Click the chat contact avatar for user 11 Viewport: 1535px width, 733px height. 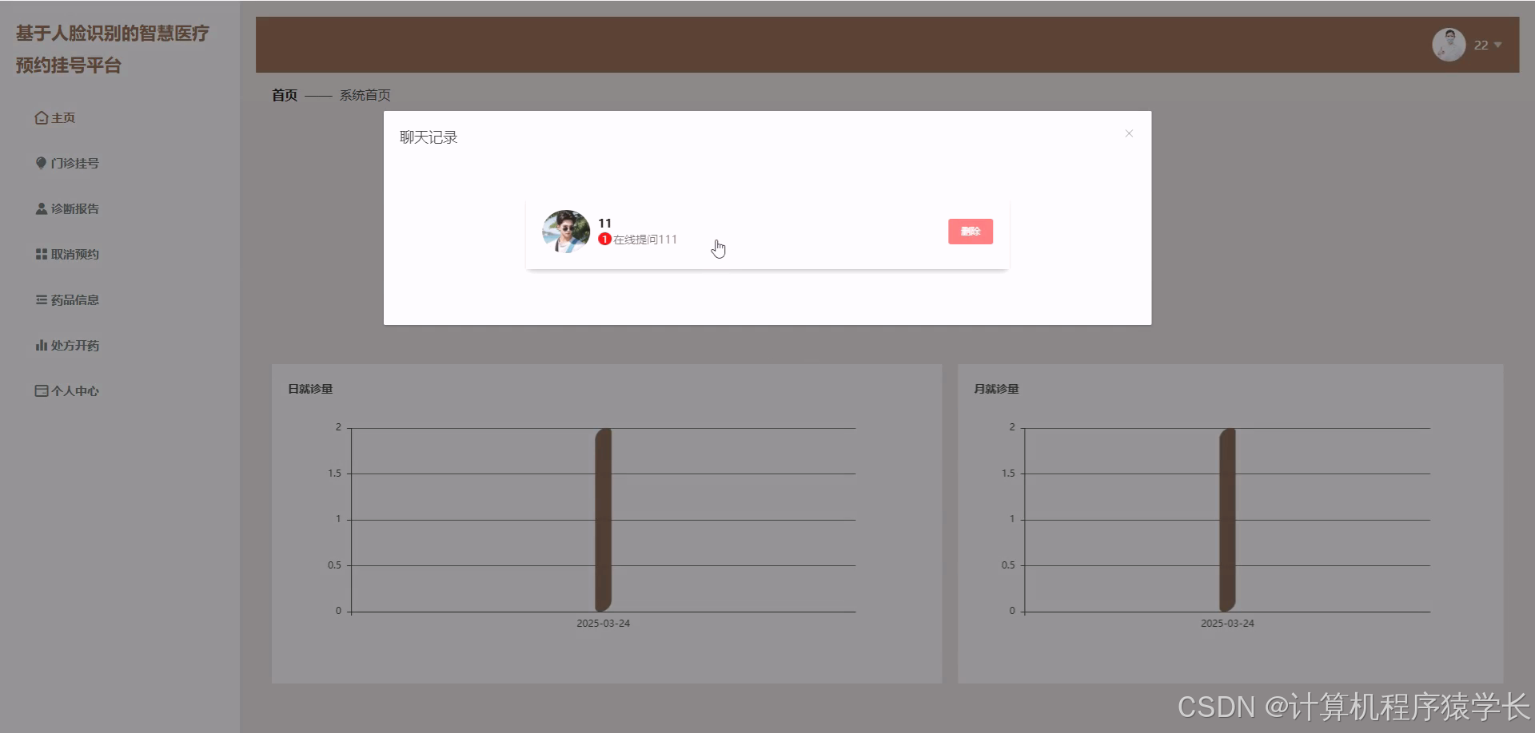coord(566,232)
